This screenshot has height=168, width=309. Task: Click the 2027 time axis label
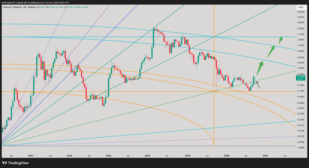265,156
